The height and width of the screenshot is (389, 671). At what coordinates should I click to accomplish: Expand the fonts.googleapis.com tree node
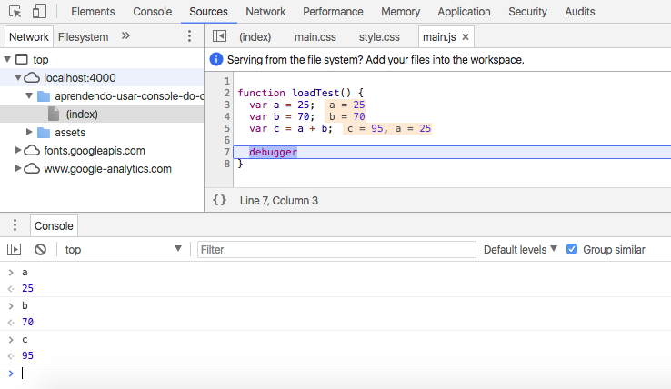pyautogui.click(x=19, y=151)
